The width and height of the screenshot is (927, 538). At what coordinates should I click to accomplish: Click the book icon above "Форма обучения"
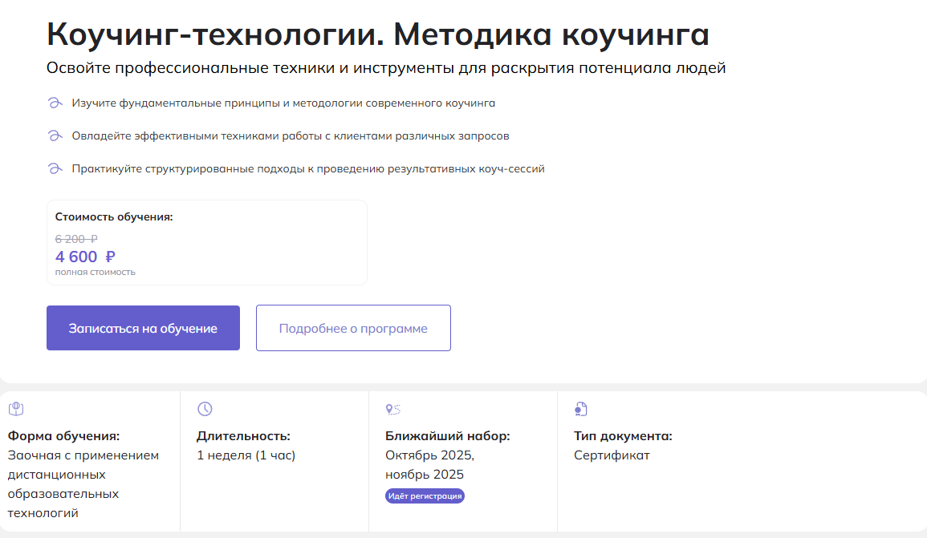coord(16,410)
